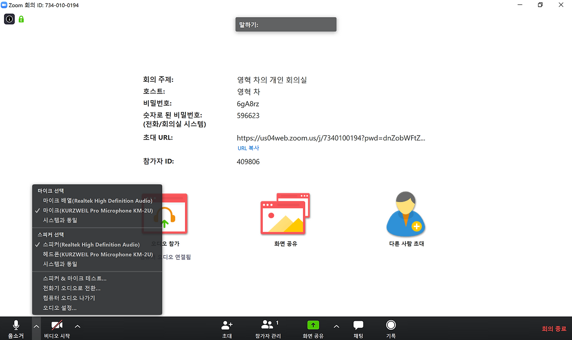The height and width of the screenshot is (340, 572).
Task: Copy invite link via URL 복사
Action: pyautogui.click(x=248, y=148)
